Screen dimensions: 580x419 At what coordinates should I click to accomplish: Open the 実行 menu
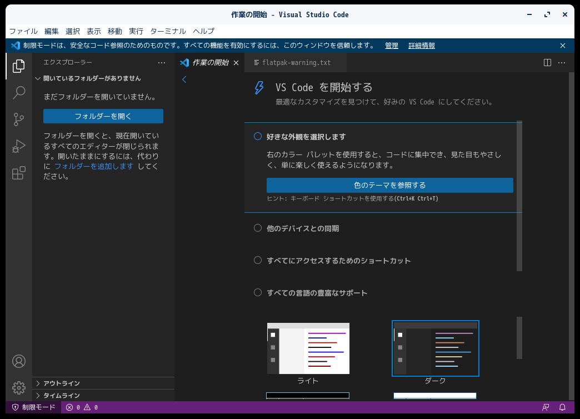136,31
